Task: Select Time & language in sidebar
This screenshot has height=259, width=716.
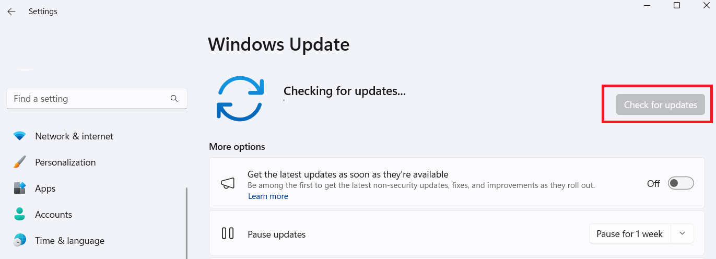Action: [69, 241]
